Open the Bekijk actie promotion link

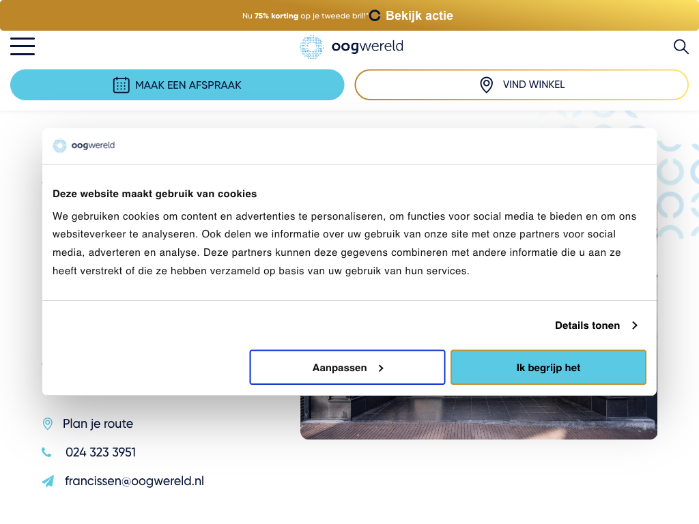tap(418, 16)
